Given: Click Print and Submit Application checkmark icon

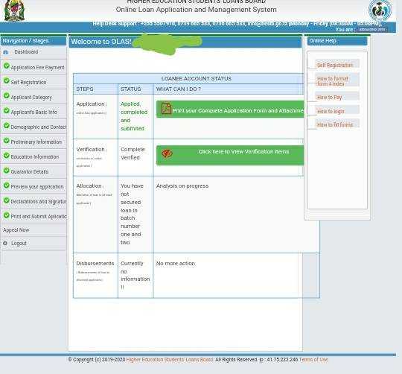Looking at the screenshot, I should (x=7, y=215).
